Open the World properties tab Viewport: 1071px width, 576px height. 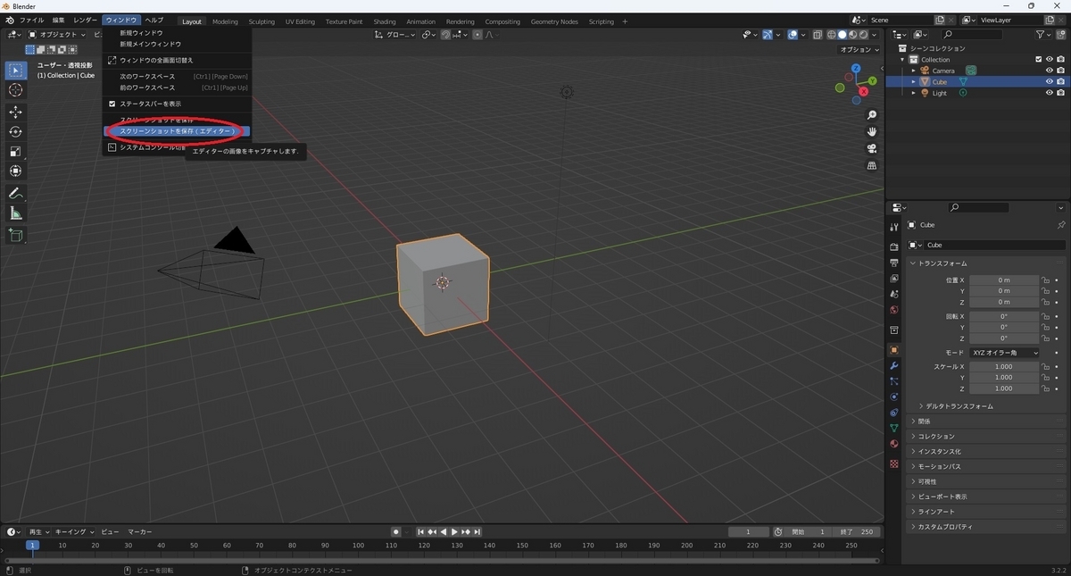click(894, 310)
